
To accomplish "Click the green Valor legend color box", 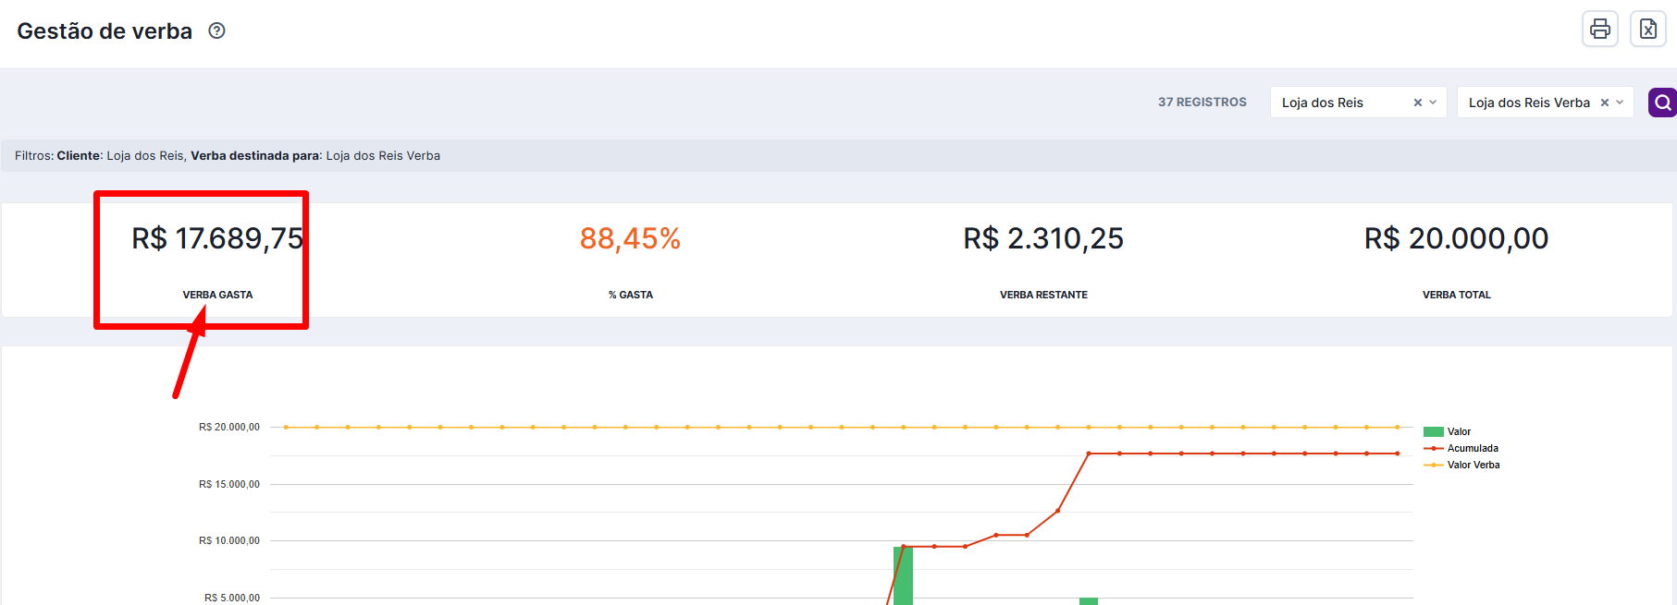I will [1433, 432].
